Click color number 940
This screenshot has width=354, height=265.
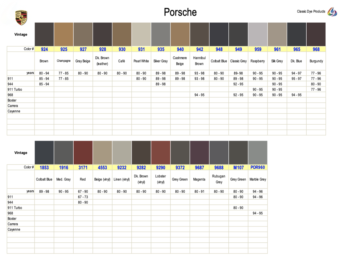(180, 49)
